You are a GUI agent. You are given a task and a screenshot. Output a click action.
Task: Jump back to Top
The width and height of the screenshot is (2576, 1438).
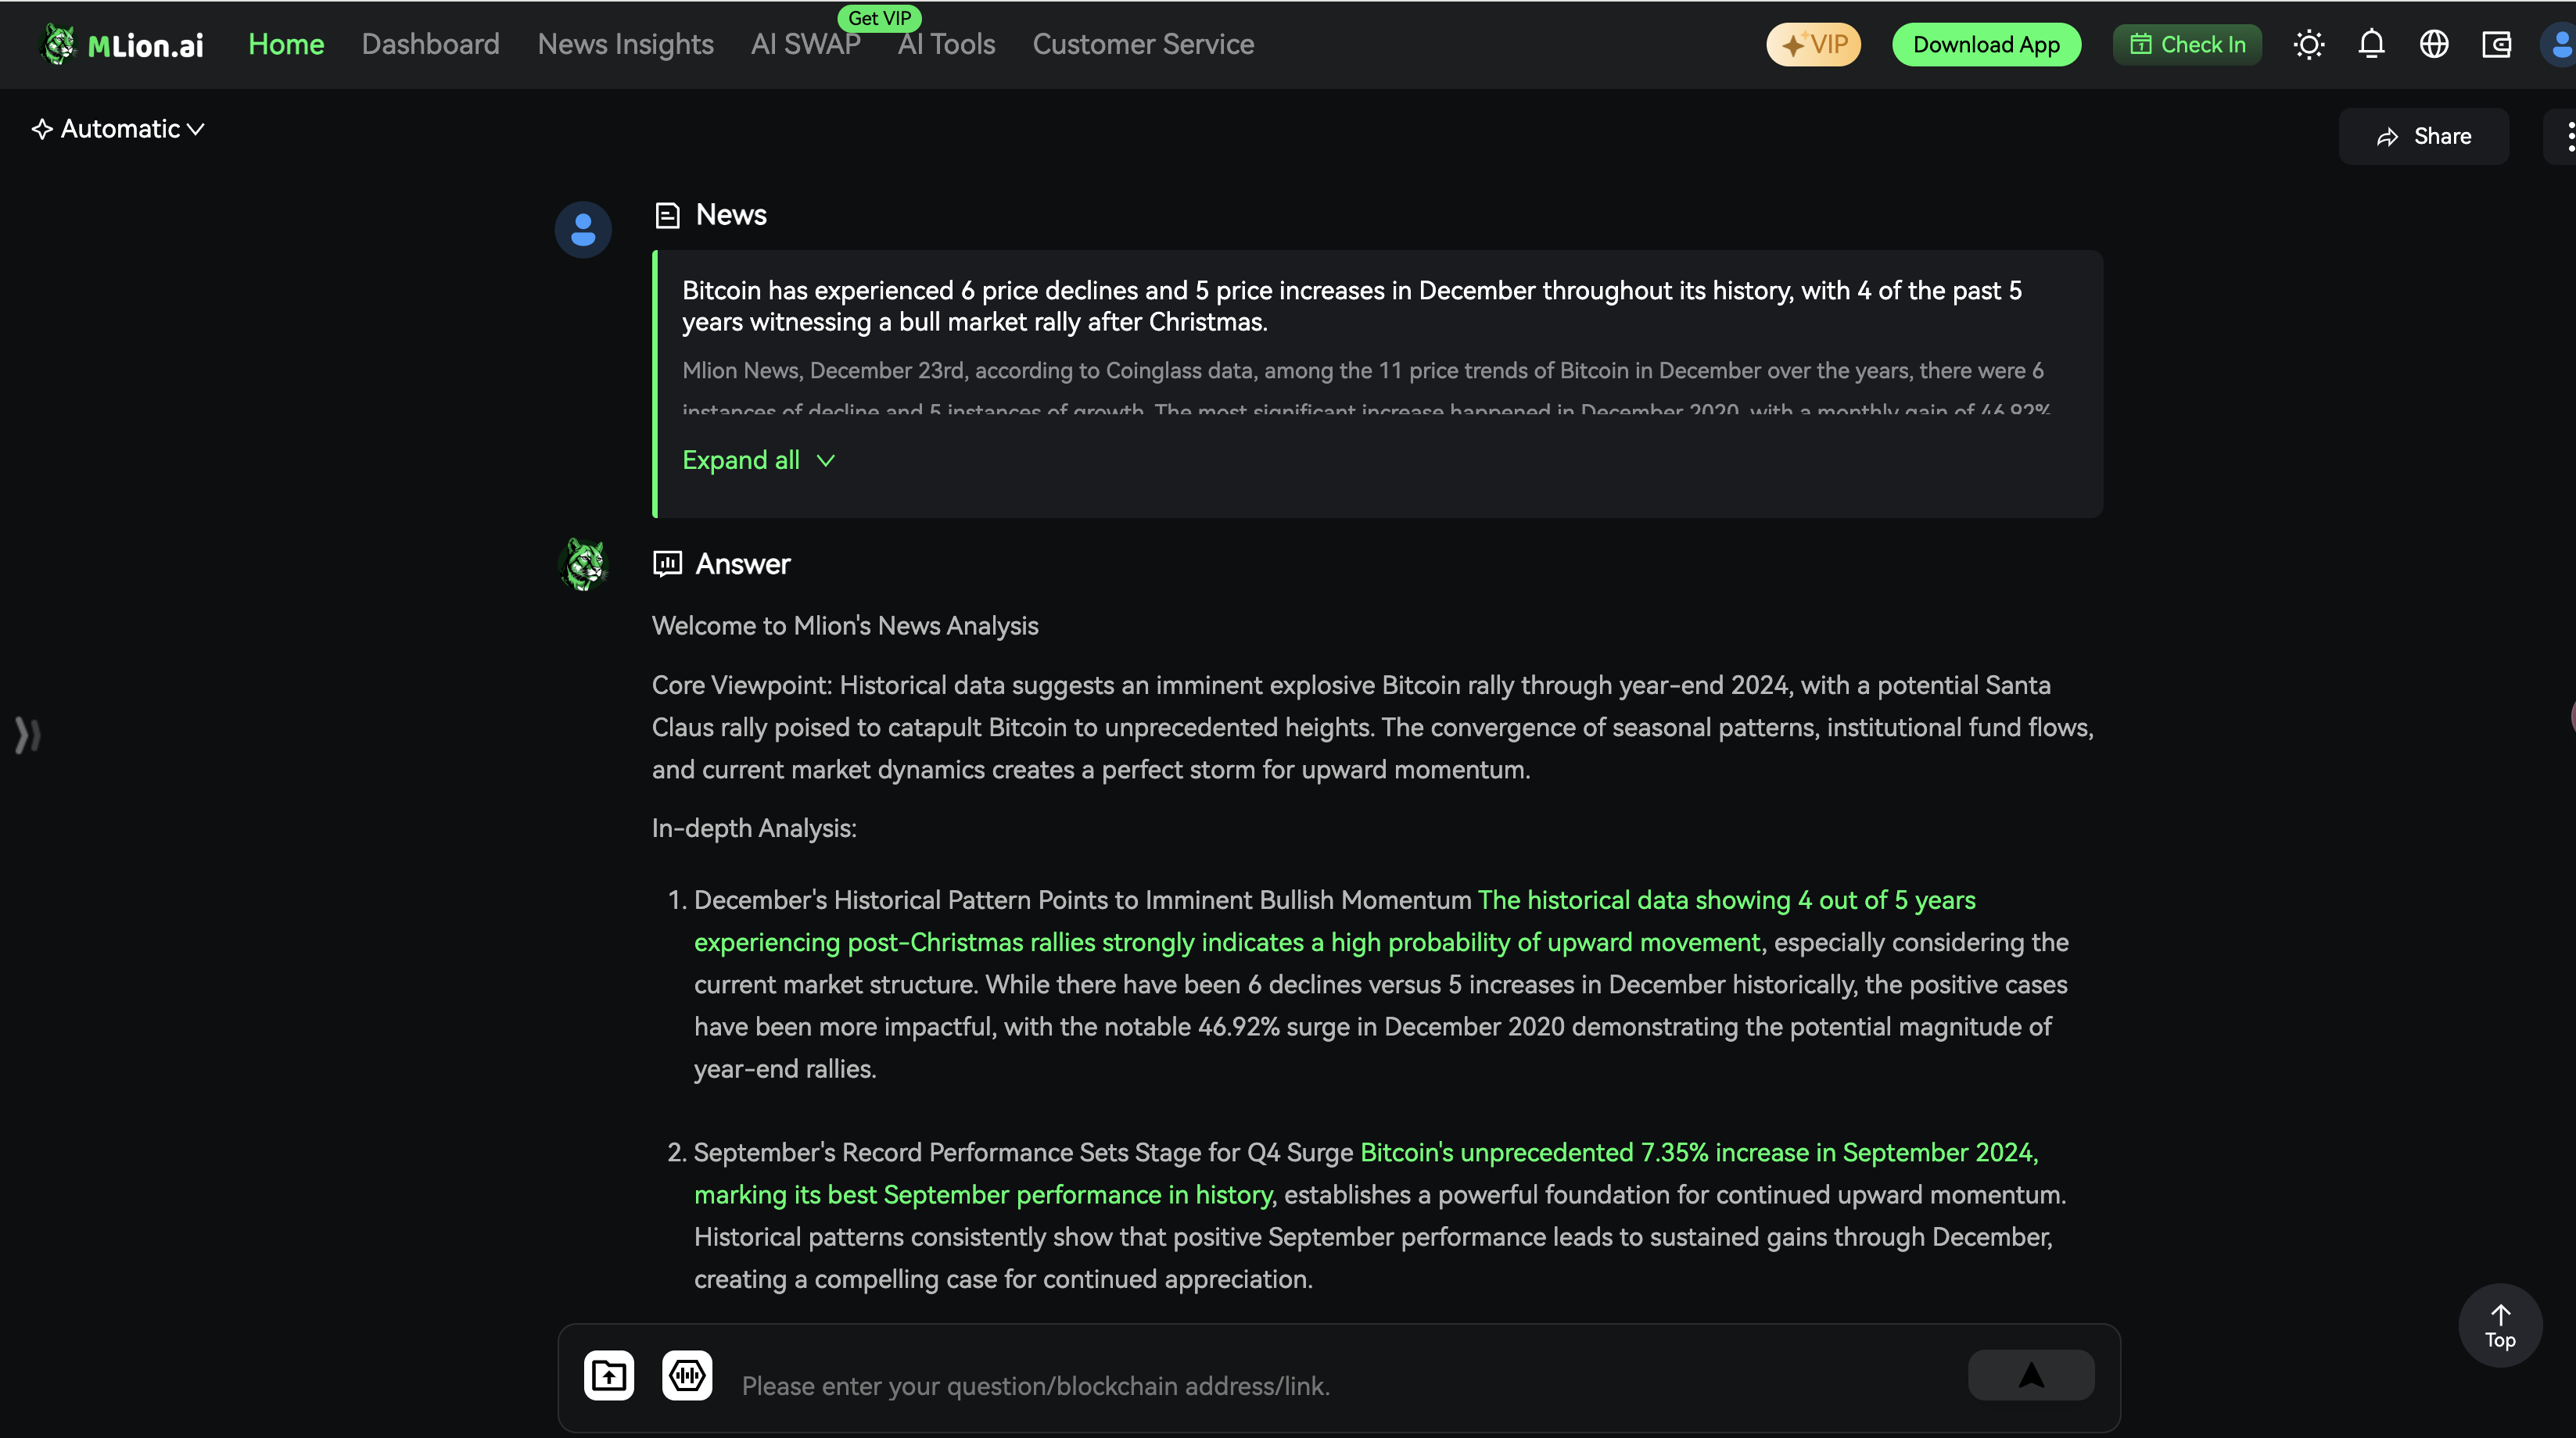pyautogui.click(x=2500, y=1325)
